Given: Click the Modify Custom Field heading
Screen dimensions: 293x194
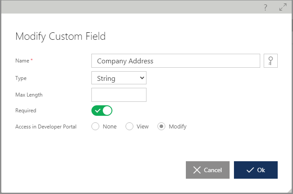Looking at the screenshot, I should click(60, 36).
